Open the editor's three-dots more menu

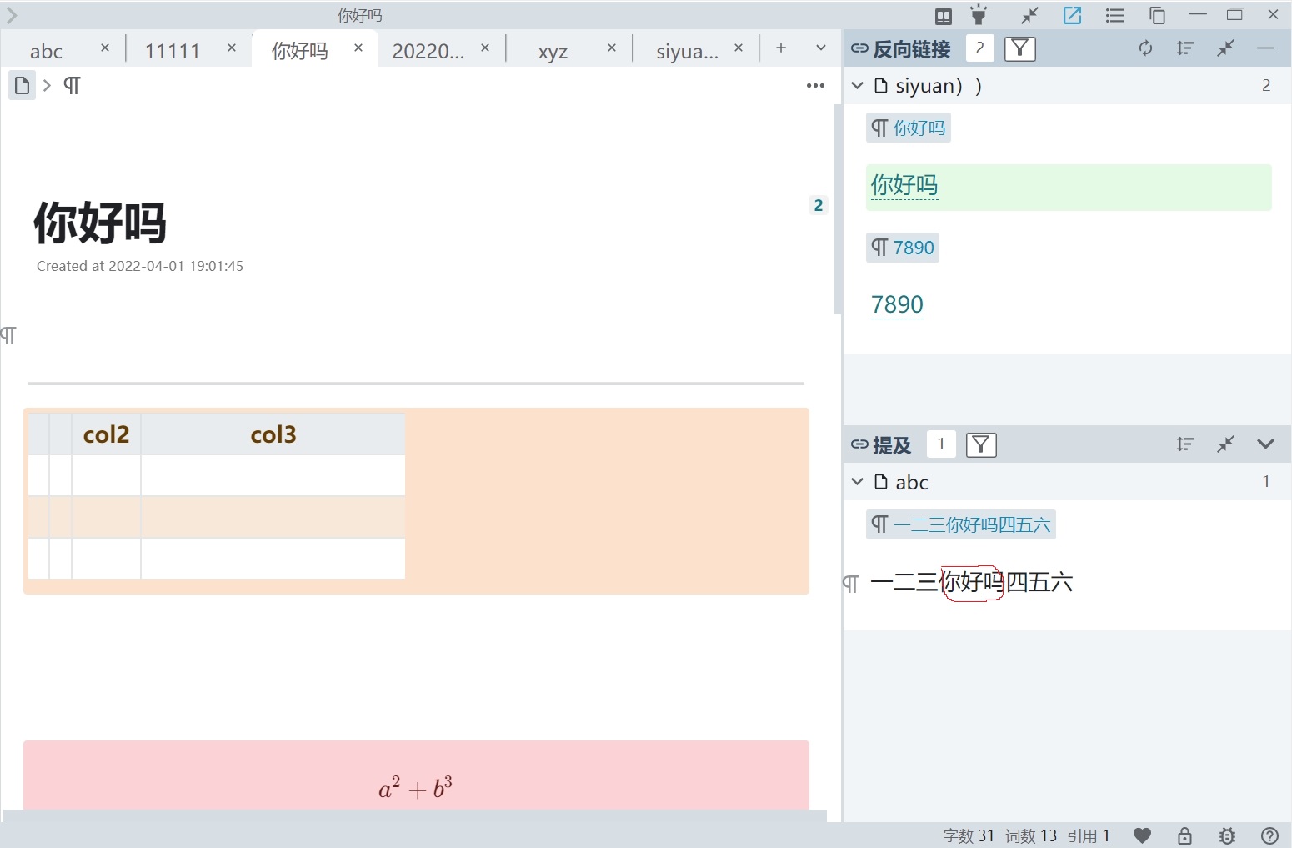(815, 85)
